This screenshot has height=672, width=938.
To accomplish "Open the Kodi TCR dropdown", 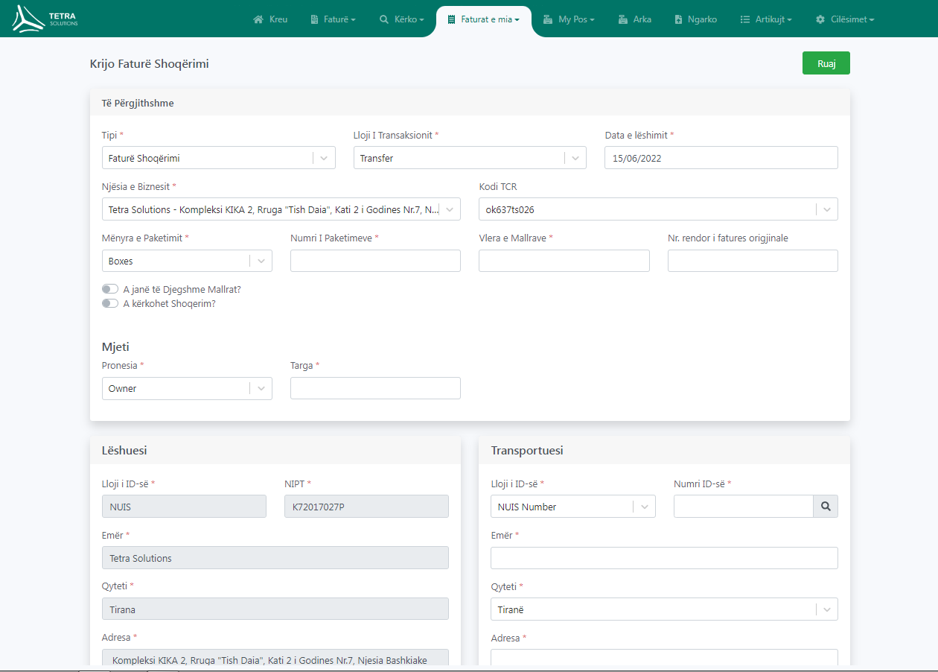I will [659, 209].
